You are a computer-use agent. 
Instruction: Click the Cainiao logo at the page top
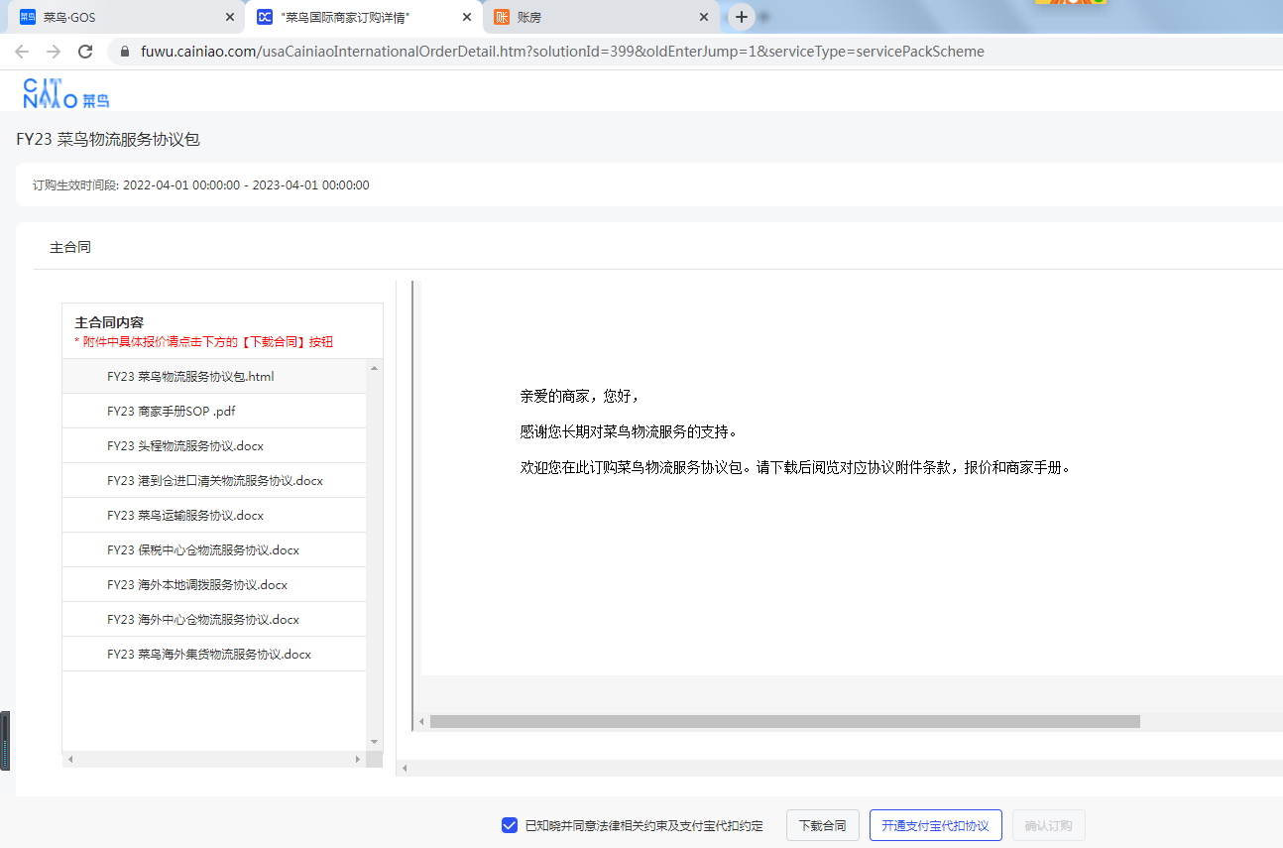click(x=65, y=93)
